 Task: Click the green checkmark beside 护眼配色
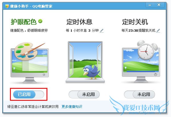tap(40, 21)
